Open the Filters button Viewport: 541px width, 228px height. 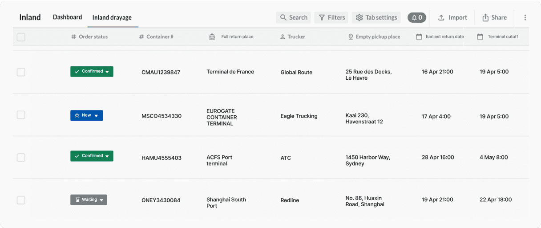click(331, 18)
